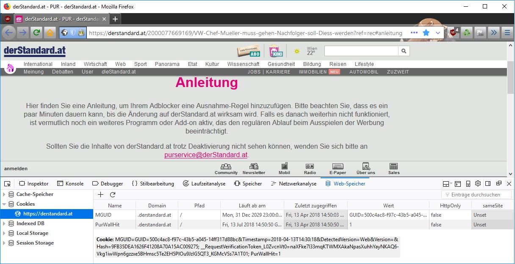Switch to the Netzwerkanalyse tab

(x=293, y=184)
